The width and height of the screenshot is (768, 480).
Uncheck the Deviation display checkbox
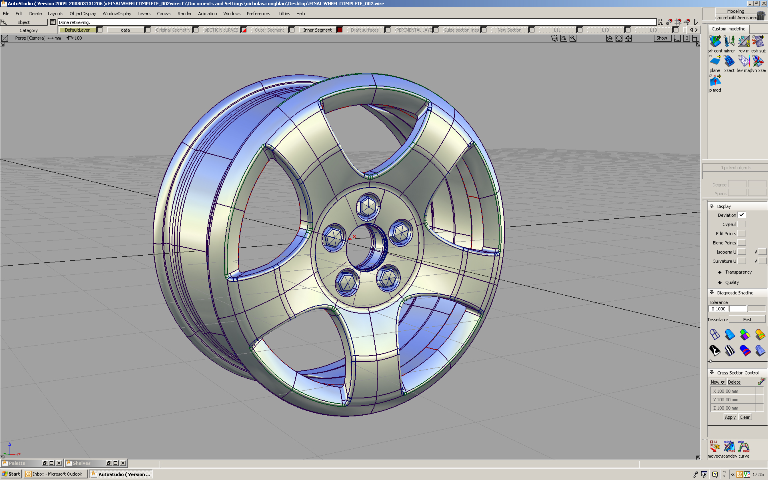coord(742,215)
